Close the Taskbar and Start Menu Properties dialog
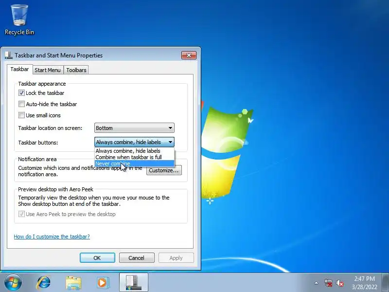 (x=189, y=55)
